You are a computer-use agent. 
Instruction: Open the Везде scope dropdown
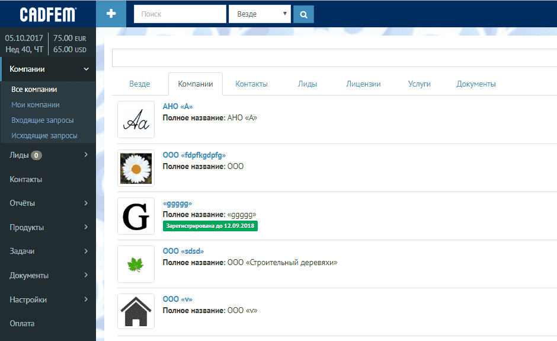coord(260,14)
